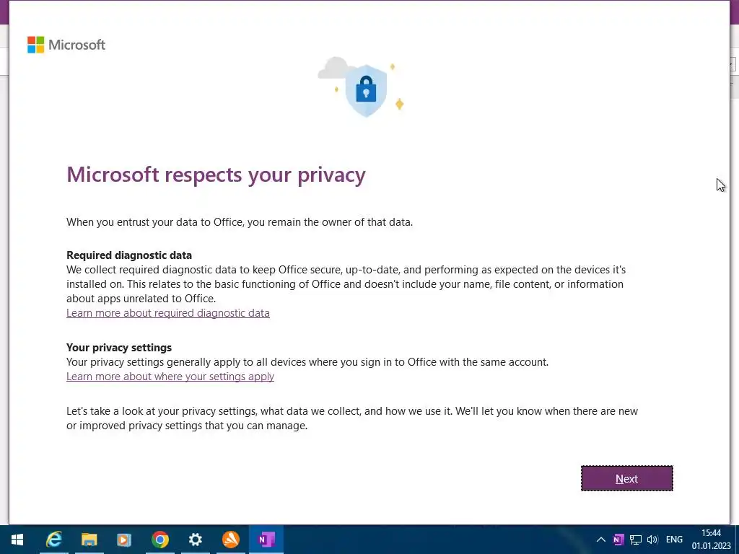This screenshot has height=554, width=739.
Task: Show hidden system tray icons
Action: [x=600, y=540]
